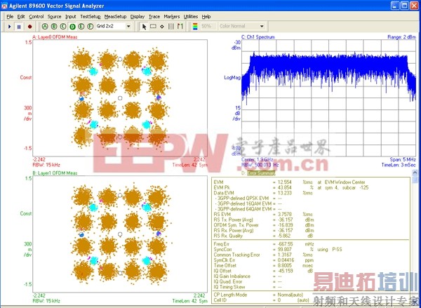Image resolution: width=421 pixels, height=308 pixels.
Task: Select the diamond marker tool
Action: coord(162,27)
